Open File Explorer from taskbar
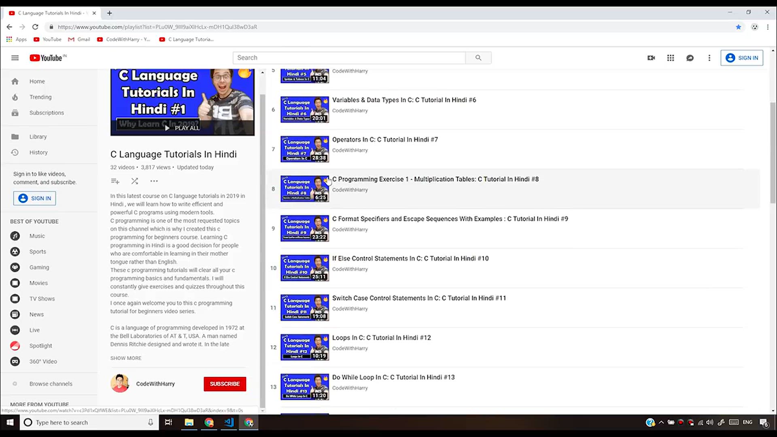Viewport: 777px width, 437px height. click(189, 422)
